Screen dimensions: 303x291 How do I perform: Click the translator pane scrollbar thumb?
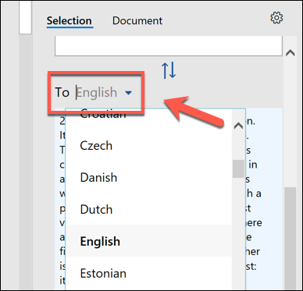pos(291,238)
